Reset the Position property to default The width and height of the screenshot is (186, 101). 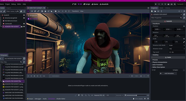(x=184, y=26)
